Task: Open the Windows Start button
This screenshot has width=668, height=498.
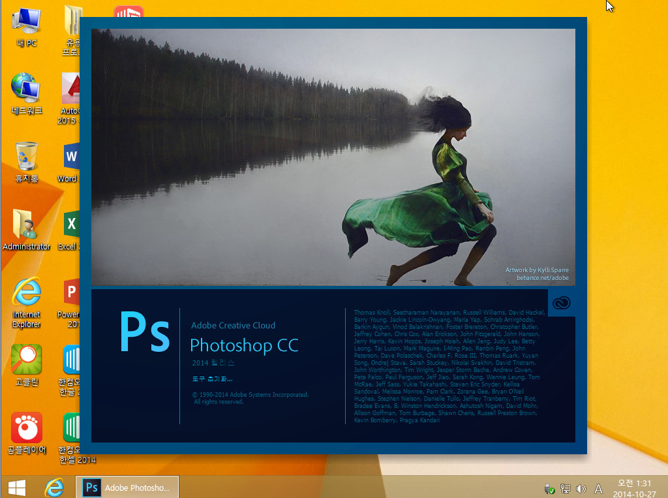Action: [x=17, y=488]
